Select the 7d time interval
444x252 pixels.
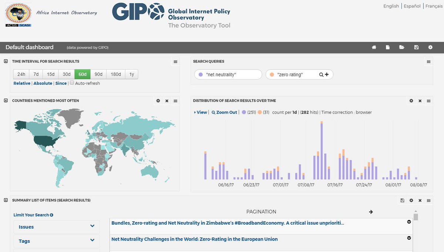pos(36,74)
